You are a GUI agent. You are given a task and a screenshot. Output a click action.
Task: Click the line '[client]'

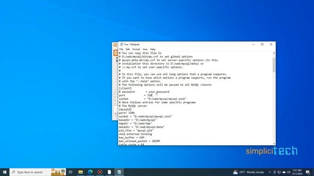point(125,88)
